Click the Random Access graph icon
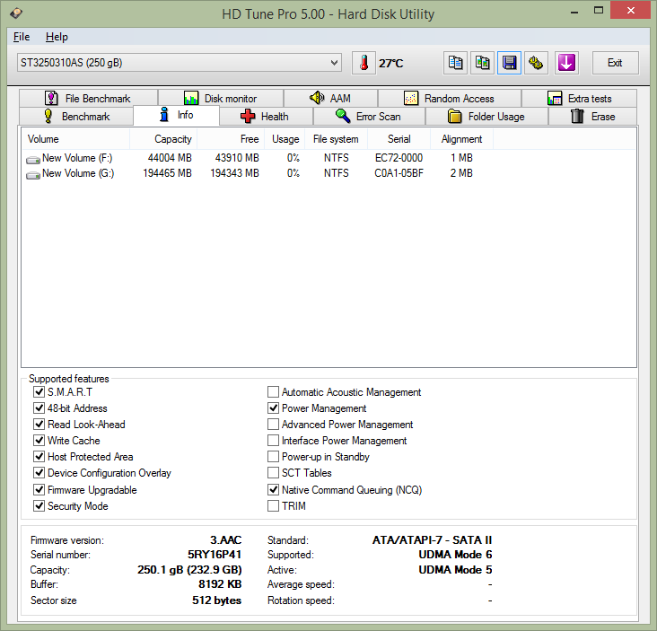Image resolution: width=657 pixels, height=631 pixels. [411, 98]
